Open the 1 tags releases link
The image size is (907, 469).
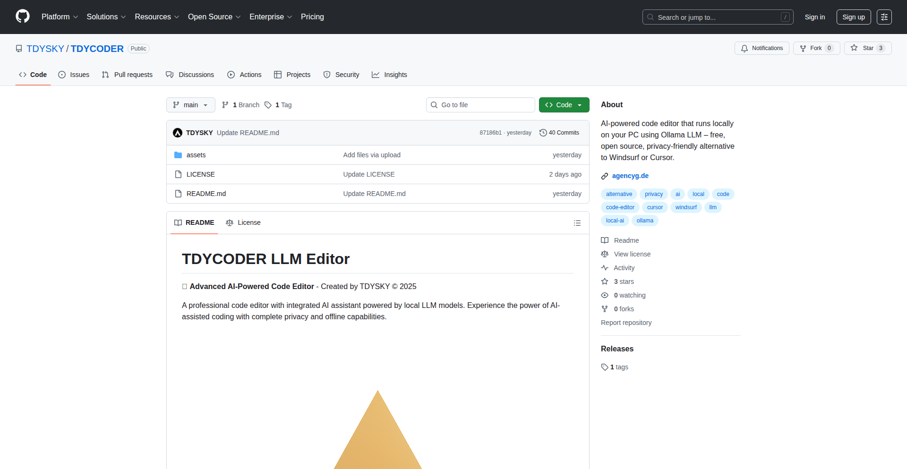point(615,367)
